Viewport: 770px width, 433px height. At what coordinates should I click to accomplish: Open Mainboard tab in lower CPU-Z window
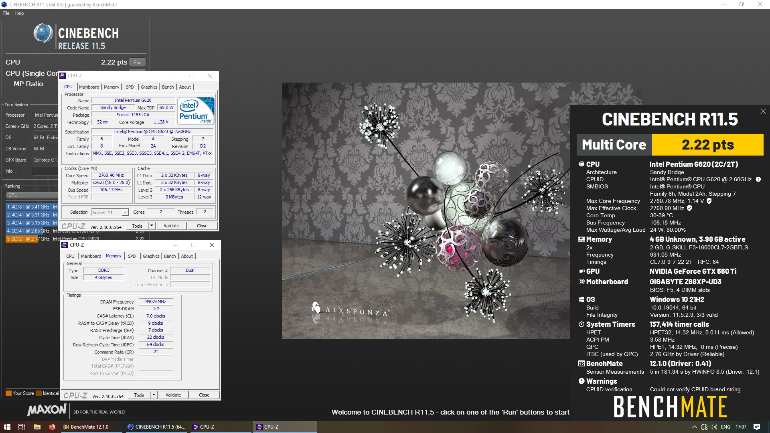(x=91, y=256)
